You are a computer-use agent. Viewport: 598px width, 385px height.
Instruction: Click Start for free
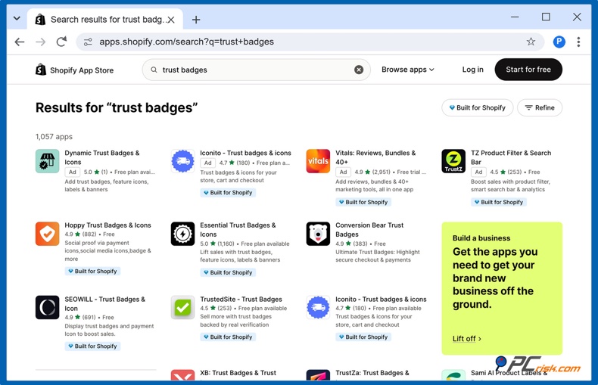[x=528, y=70]
